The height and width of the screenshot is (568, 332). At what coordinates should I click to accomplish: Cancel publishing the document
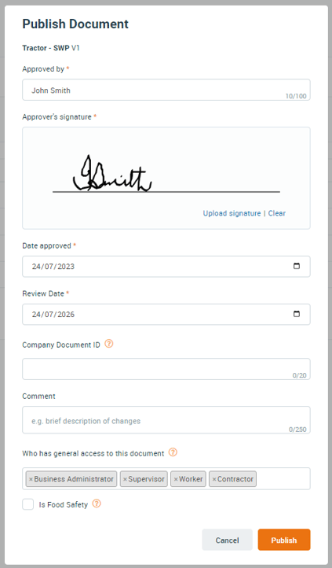coord(228,540)
